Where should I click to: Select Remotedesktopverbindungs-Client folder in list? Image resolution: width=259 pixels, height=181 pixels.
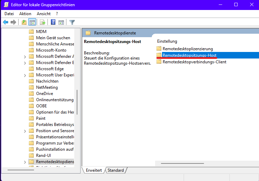(x=194, y=62)
